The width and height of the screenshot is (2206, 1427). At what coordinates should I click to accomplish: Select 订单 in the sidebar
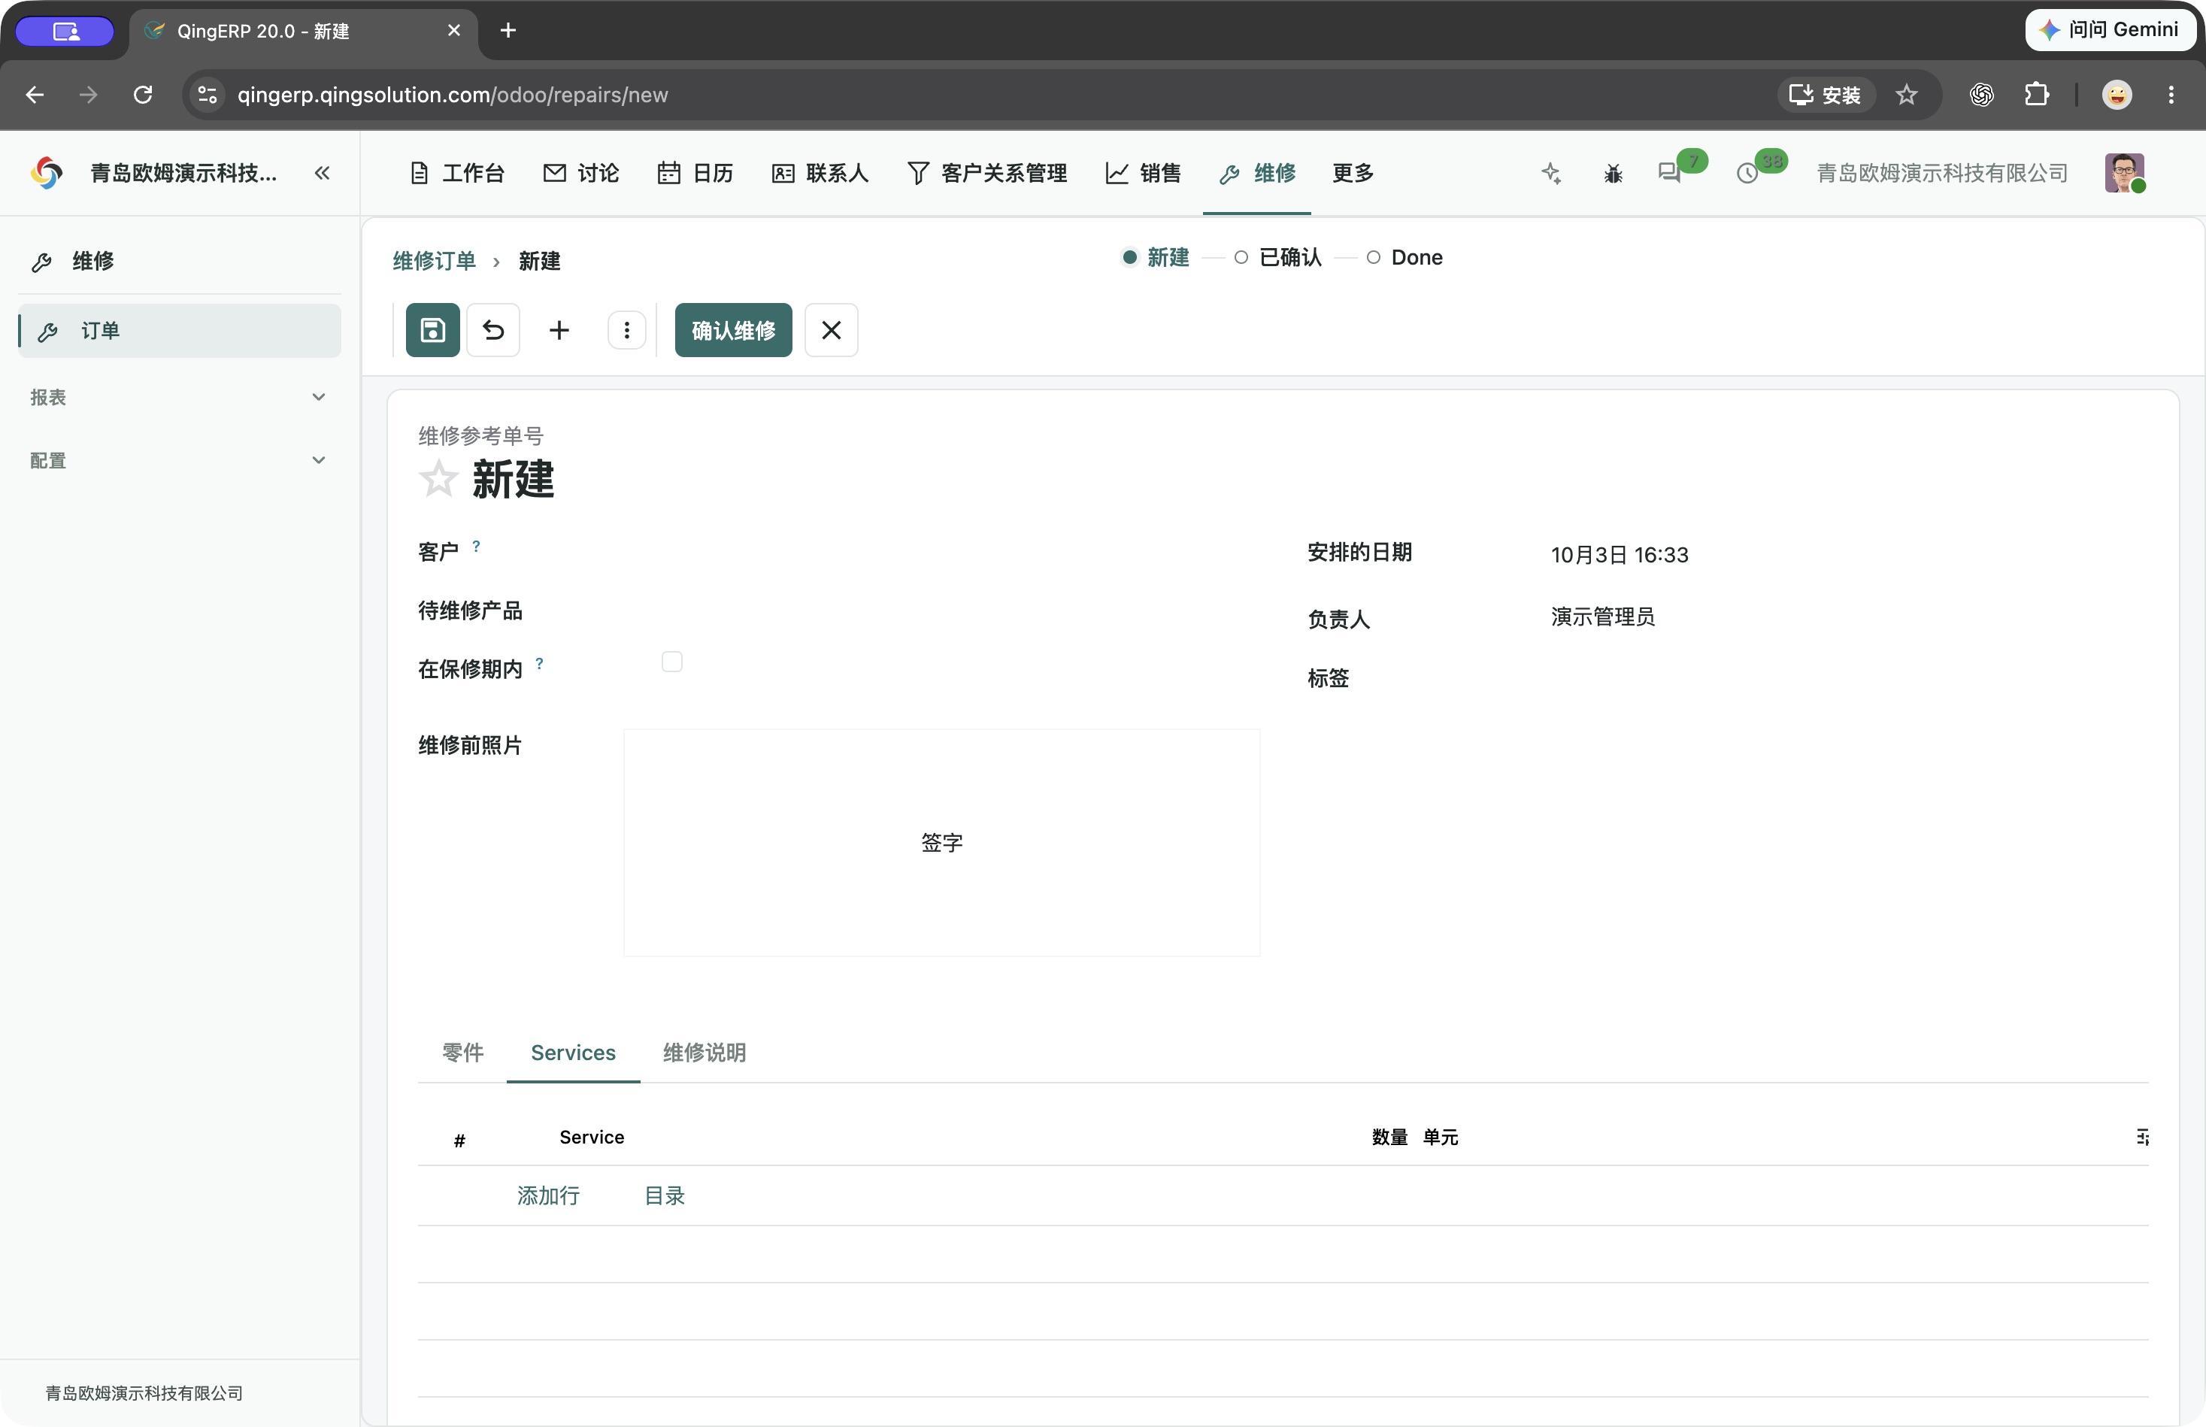(179, 331)
